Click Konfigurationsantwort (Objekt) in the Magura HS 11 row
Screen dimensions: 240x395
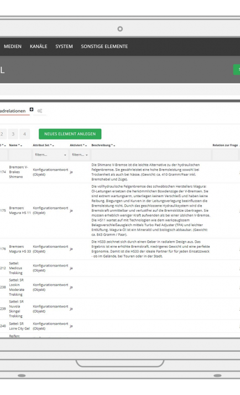[x=50, y=211]
